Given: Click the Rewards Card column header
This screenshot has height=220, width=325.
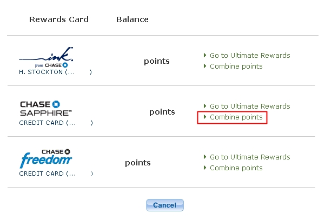Looking at the screenshot, I should [x=59, y=19].
